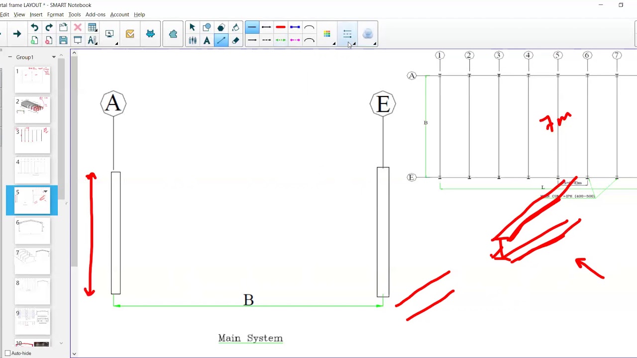Screen dimensions: 637x358
Task: Select the Pens tool
Action: coord(193,40)
